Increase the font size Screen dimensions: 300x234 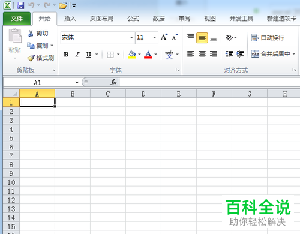(x=164, y=37)
